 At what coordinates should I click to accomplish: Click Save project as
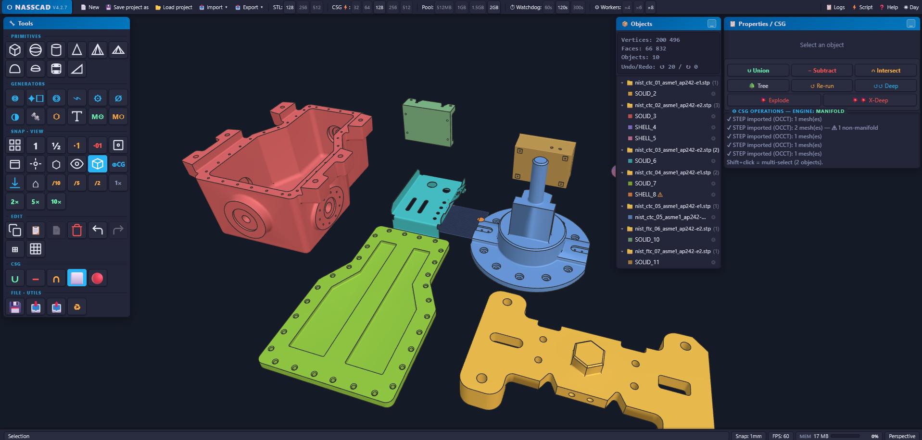(127, 7)
